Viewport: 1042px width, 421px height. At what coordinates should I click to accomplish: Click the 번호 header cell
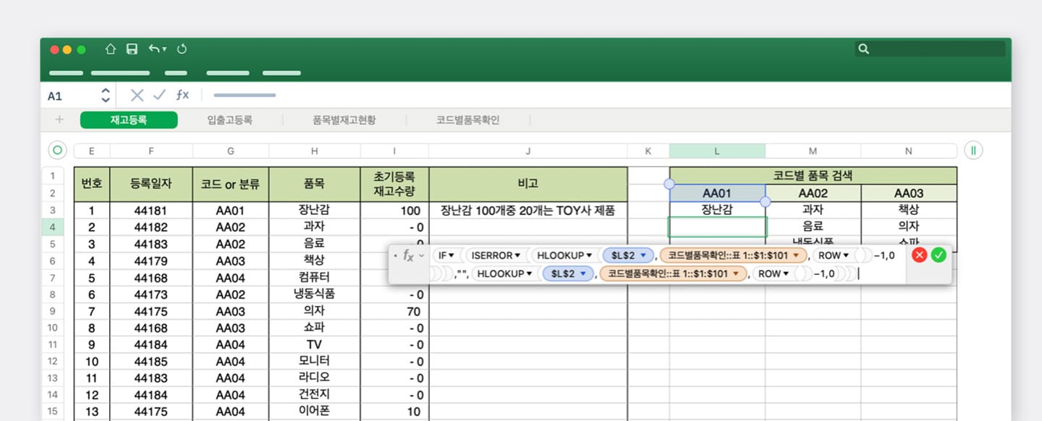92,184
